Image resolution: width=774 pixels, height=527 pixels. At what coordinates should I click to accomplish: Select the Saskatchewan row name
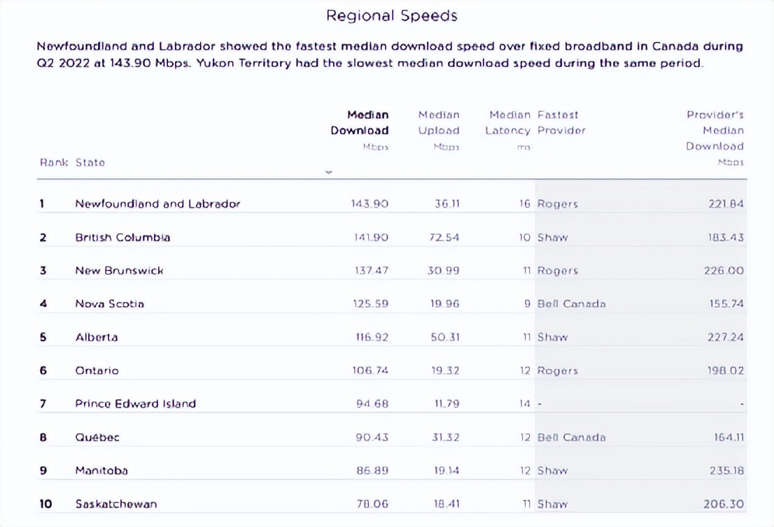(x=116, y=504)
